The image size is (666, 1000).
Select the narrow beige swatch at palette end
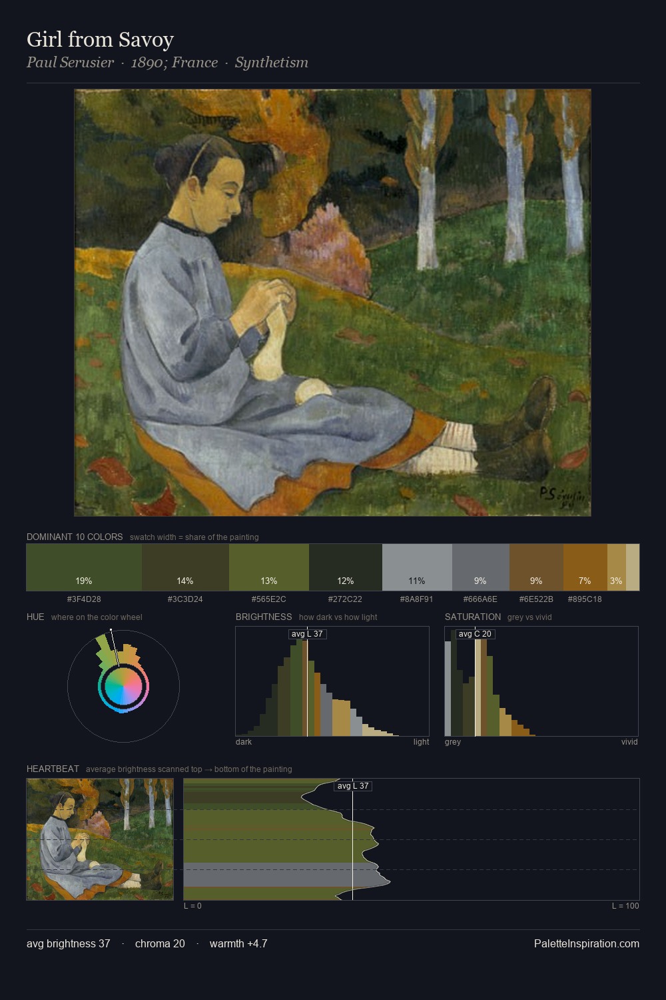click(x=633, y=567)
